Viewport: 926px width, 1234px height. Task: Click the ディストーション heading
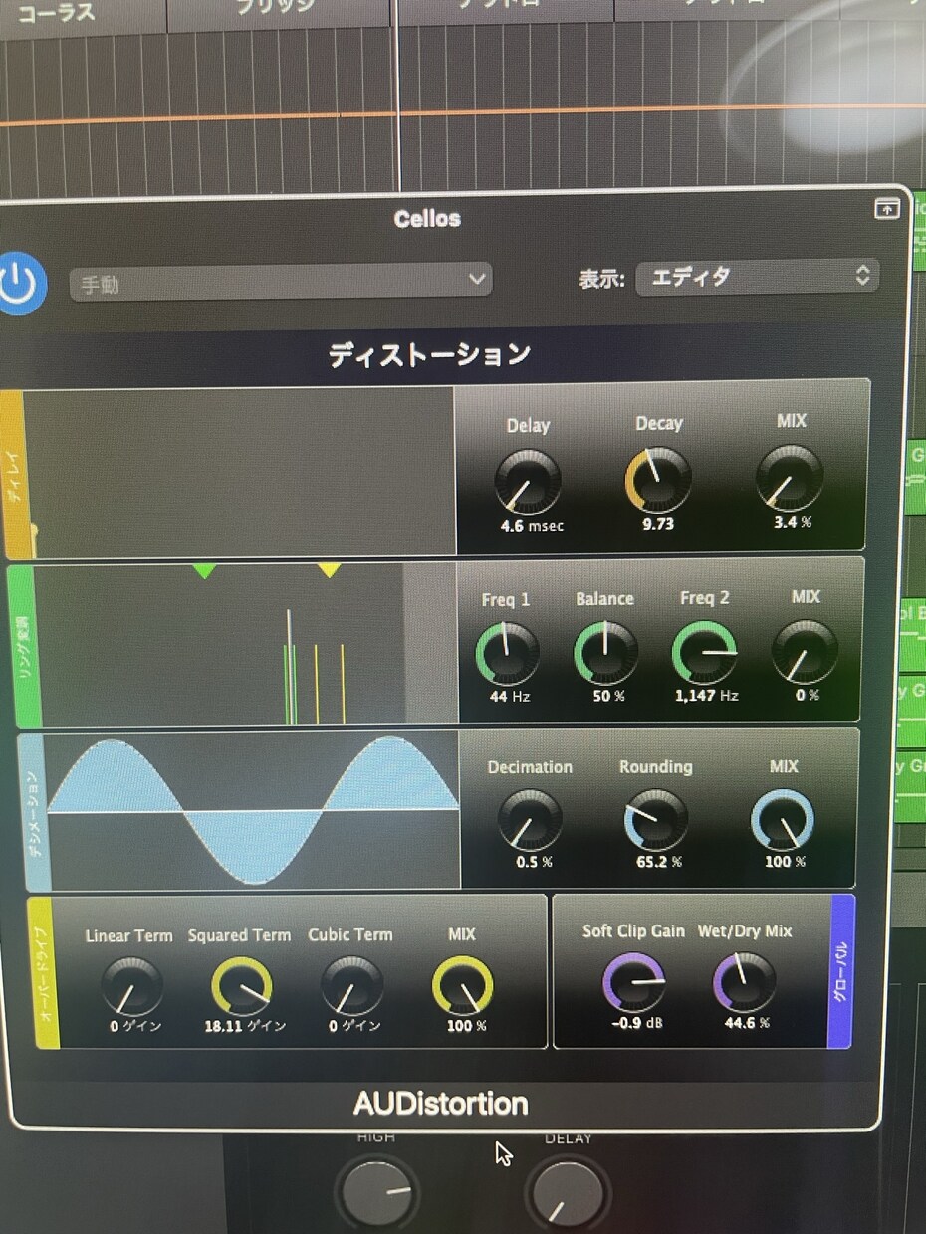tap(429, 355)
